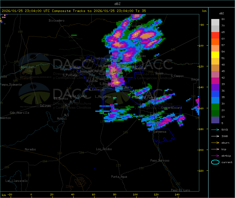Click the 'El_Desvio' map label
Image resolution: width=235 pixels, height=198 pixels.
click(x=61, y=99)
